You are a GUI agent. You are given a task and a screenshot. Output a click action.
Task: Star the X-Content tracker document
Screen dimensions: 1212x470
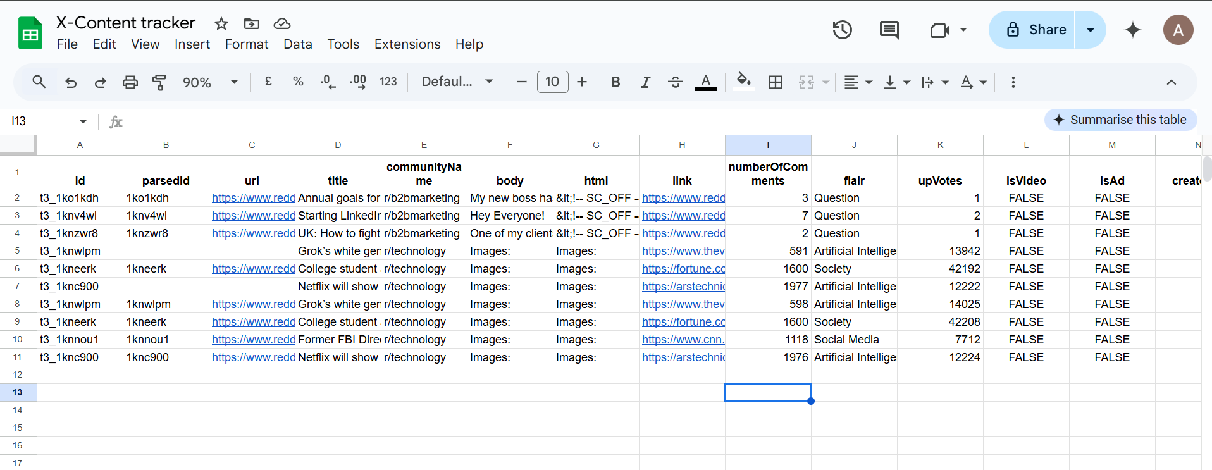(221, 24)
